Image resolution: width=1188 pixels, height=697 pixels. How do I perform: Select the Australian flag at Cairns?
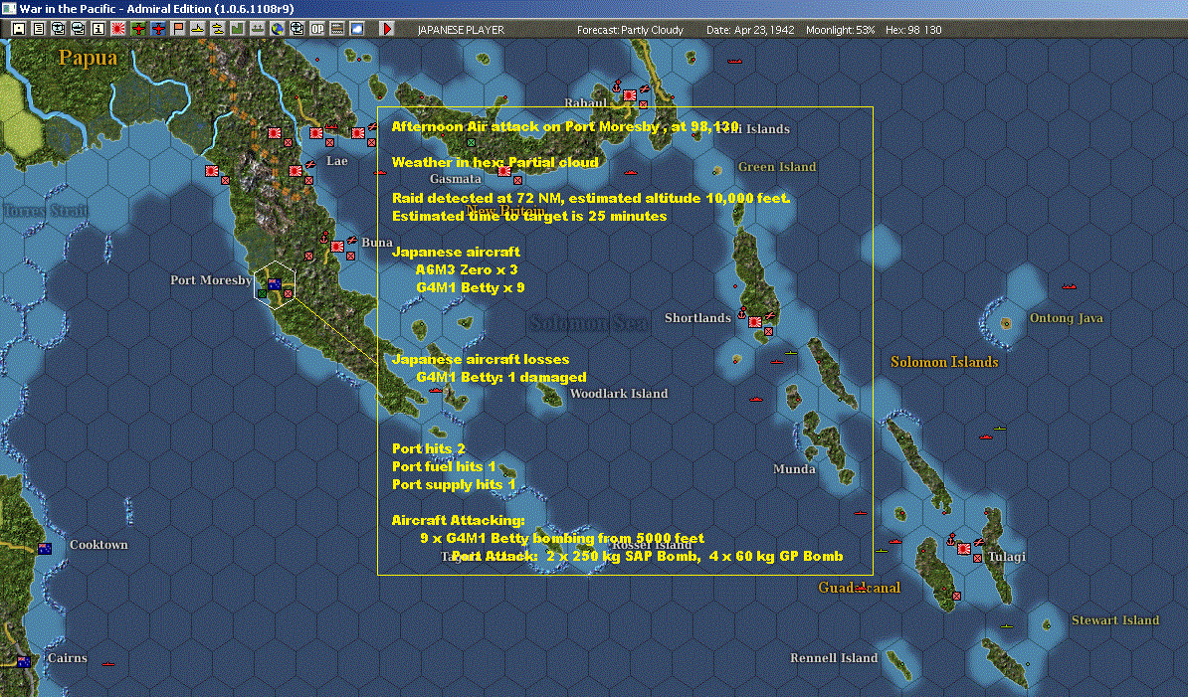[x=24, y=661]
